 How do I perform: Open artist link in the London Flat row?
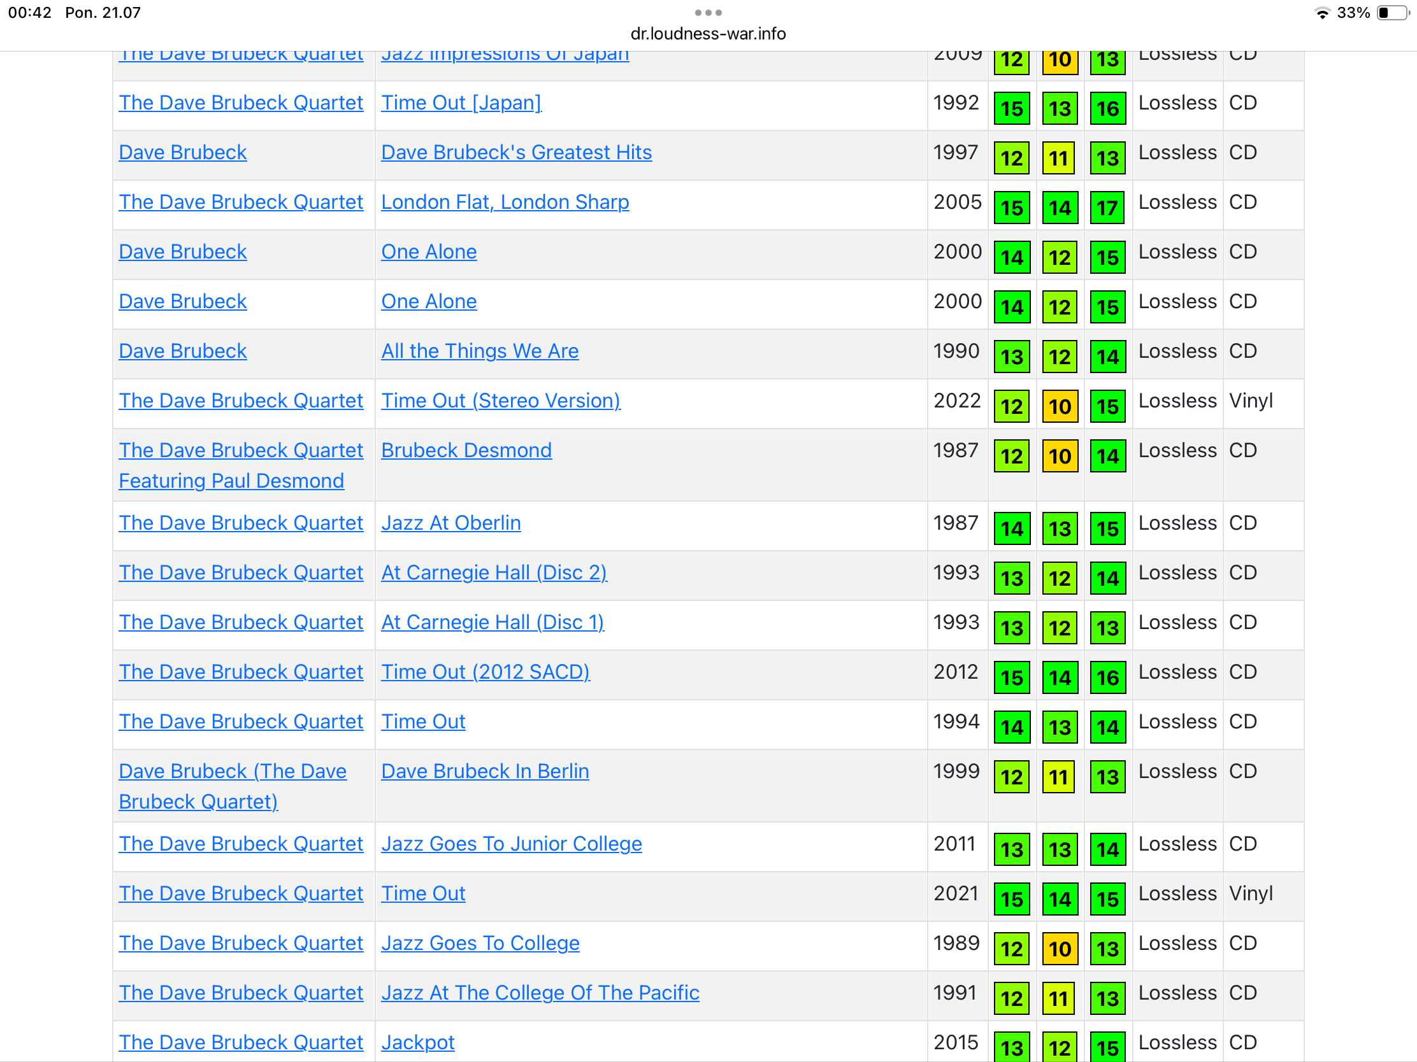click(x=241, y=202)
